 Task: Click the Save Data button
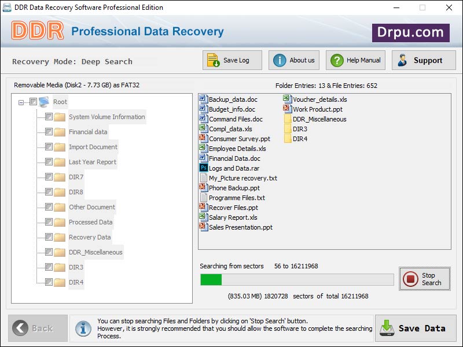point(416,328)
